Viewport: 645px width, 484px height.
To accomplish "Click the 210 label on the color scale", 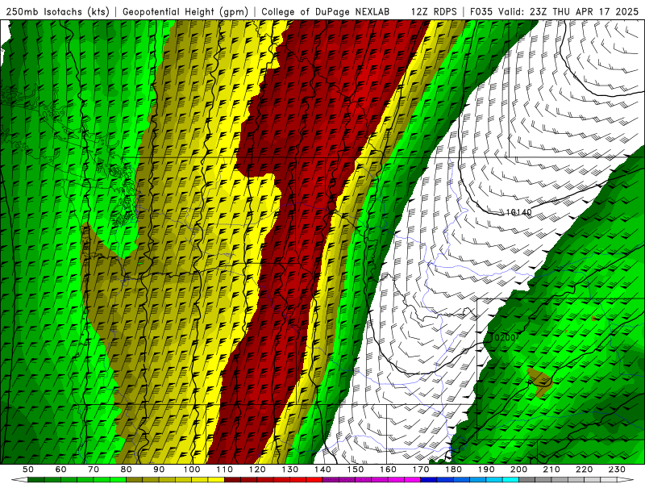I will 551,469.
